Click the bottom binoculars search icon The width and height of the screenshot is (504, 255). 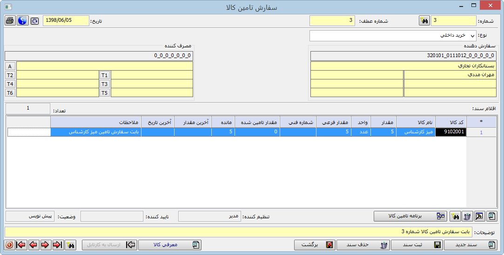pos(70,245)
